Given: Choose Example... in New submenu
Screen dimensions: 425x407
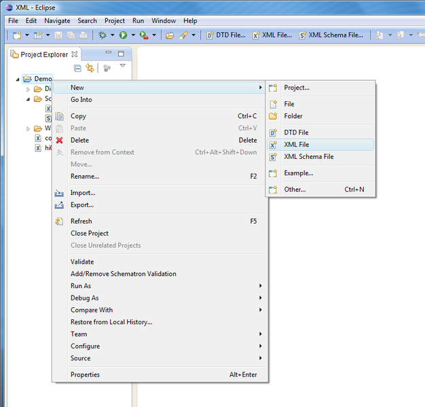Looking at the screenshot, I should 320,173.
